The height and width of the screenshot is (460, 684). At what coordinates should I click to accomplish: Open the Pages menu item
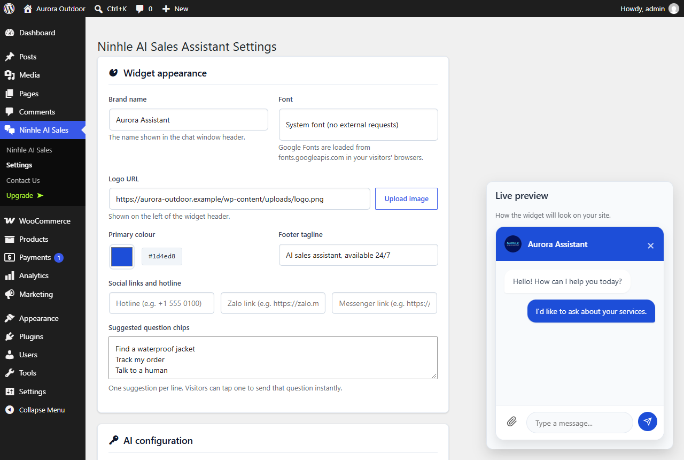tap(43, 94)
